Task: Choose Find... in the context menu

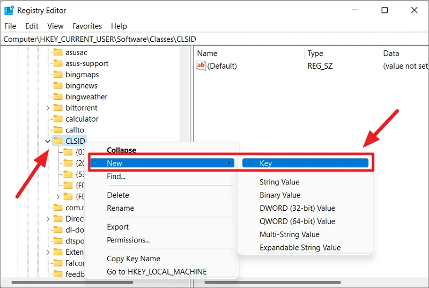Action: pos(116,176)
